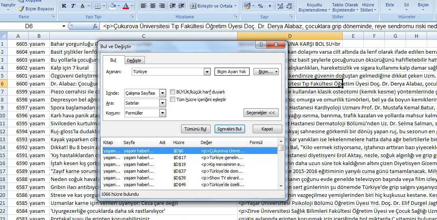Click the percent style icon
This screenshot has width=437, height=220.
point(260,6)
